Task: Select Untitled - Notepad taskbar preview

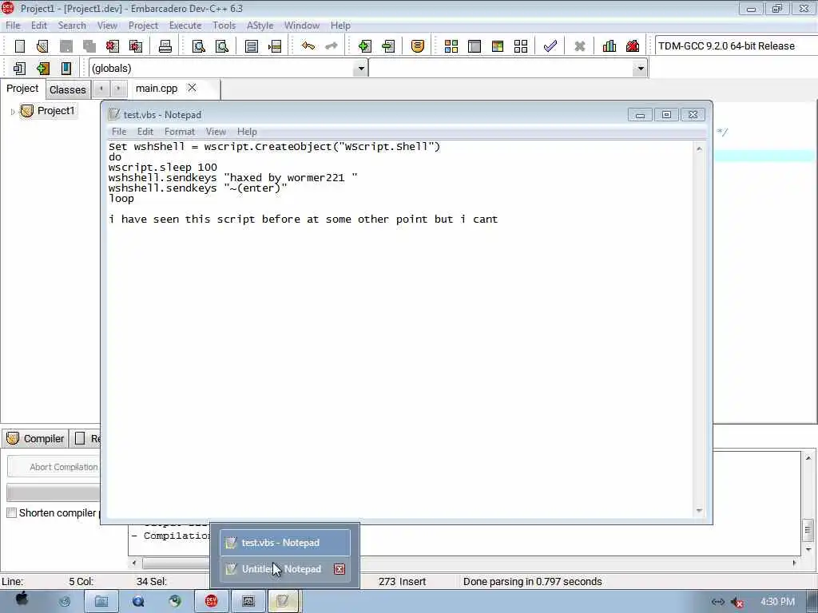Action: [x=280, y=569]
